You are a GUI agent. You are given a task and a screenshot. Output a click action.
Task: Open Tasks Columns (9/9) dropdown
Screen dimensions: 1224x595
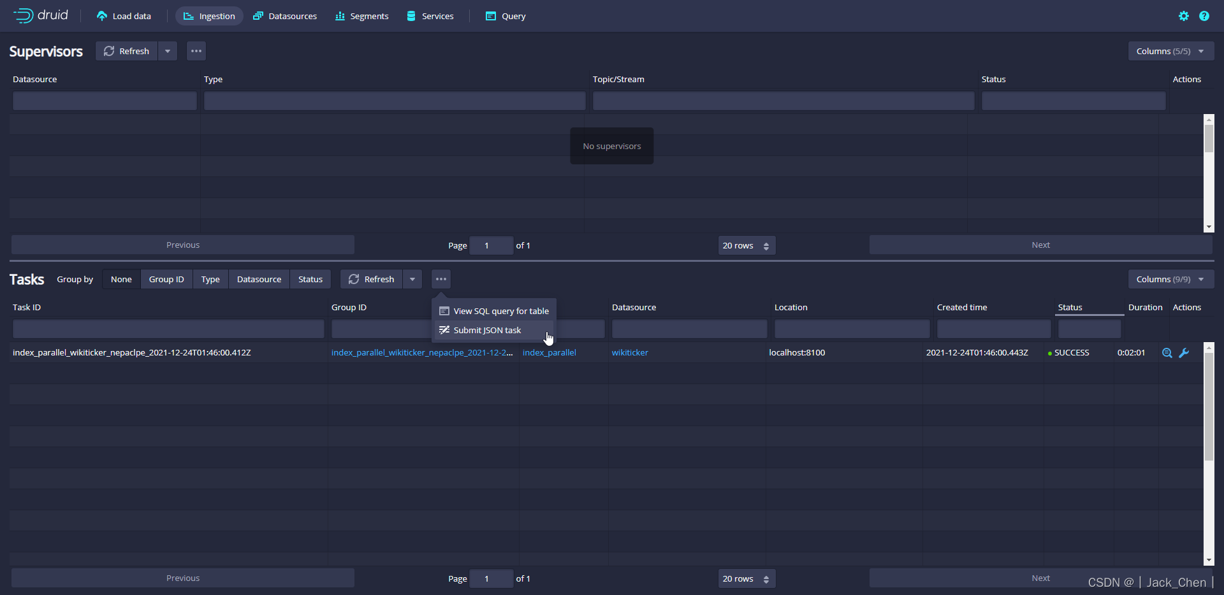click(1170, 279)
